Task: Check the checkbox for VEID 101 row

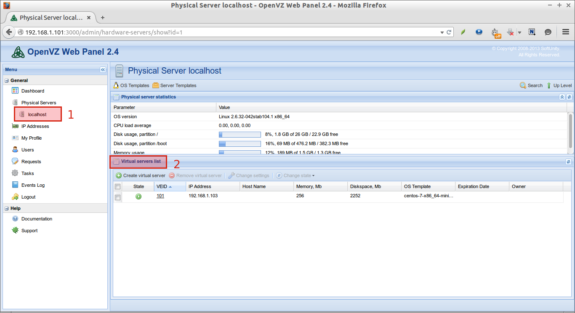Action: 118,197
